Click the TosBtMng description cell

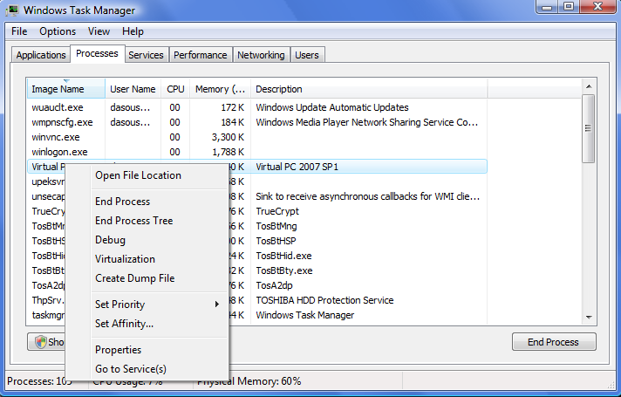[x=276, y=226]
